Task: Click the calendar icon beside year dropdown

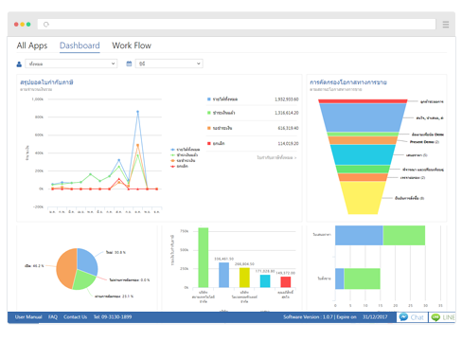Action: pyautogui.click(x=129, y=63)
